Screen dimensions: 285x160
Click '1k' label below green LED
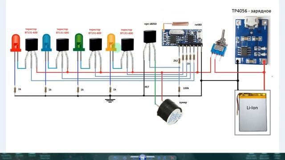[82, 90]
